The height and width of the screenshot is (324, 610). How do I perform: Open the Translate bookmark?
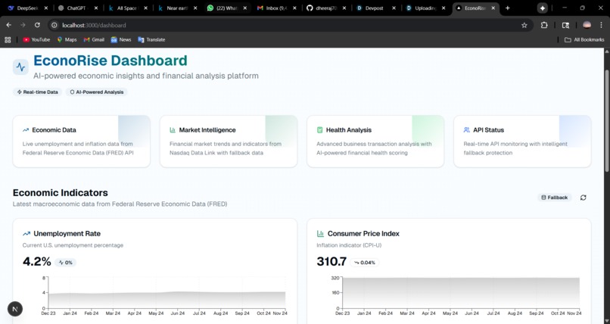(151, 39)
